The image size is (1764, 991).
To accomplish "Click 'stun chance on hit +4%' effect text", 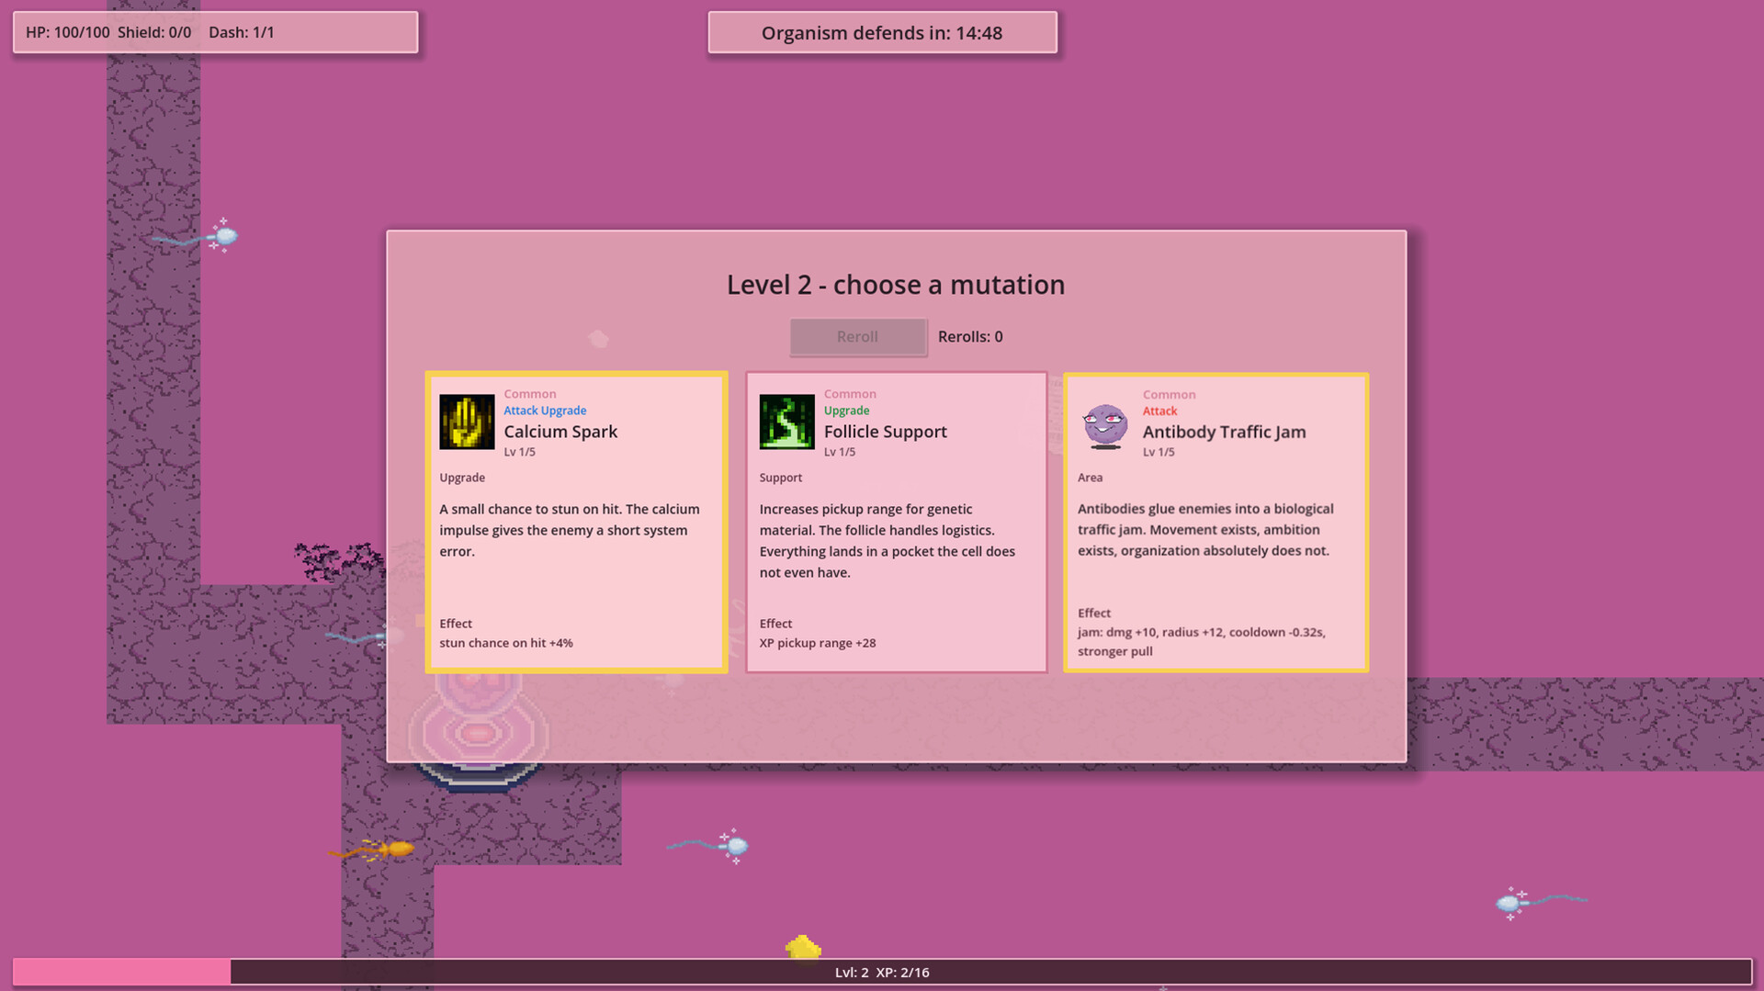I will (506, 643).
